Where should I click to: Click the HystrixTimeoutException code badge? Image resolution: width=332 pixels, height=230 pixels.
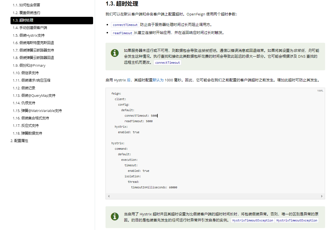click(x=252, y=220)
